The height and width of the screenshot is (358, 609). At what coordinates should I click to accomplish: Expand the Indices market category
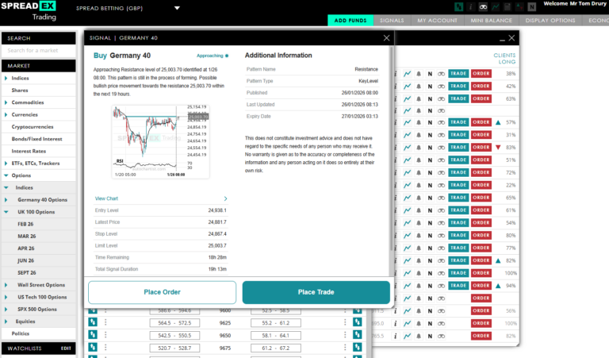click(x=6, y=78)
